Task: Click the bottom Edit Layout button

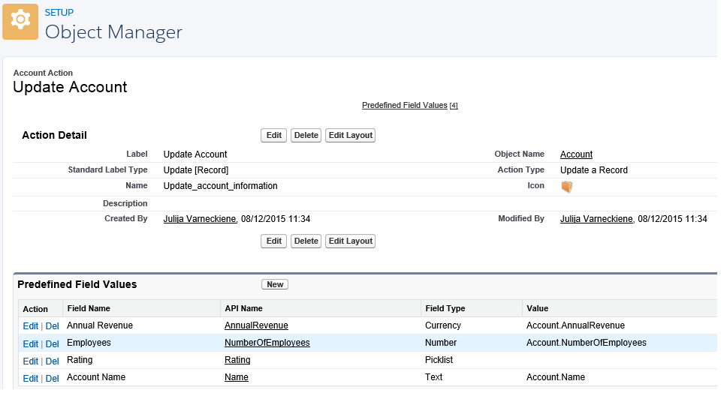Action: click(350, 241)
